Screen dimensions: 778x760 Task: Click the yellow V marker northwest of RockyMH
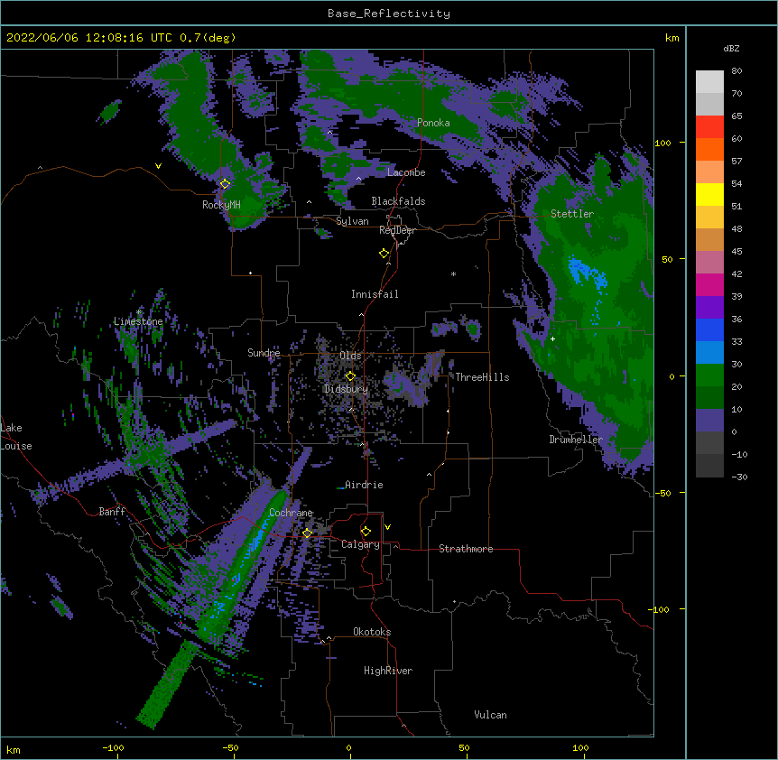pyautogui.click(x=158, y=166)
